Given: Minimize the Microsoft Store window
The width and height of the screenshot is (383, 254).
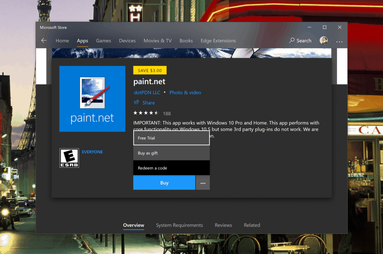Looking at the screenshot, I should (x=309, y=27).
